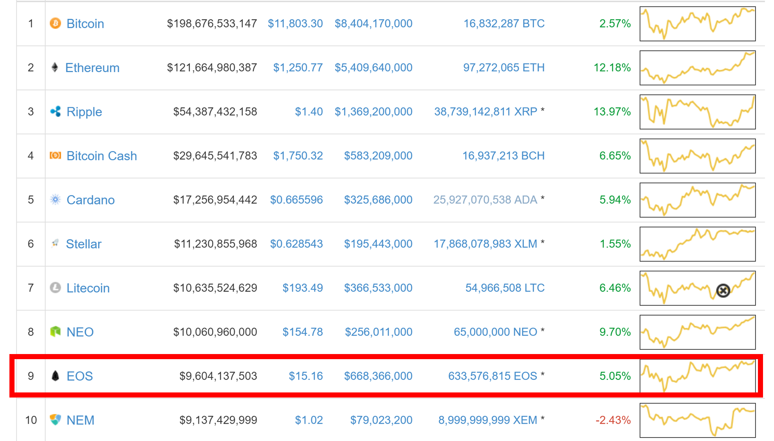Open the NEO price sparkline chart
This screenshot has width=774, height=441.
pos(698,332)
